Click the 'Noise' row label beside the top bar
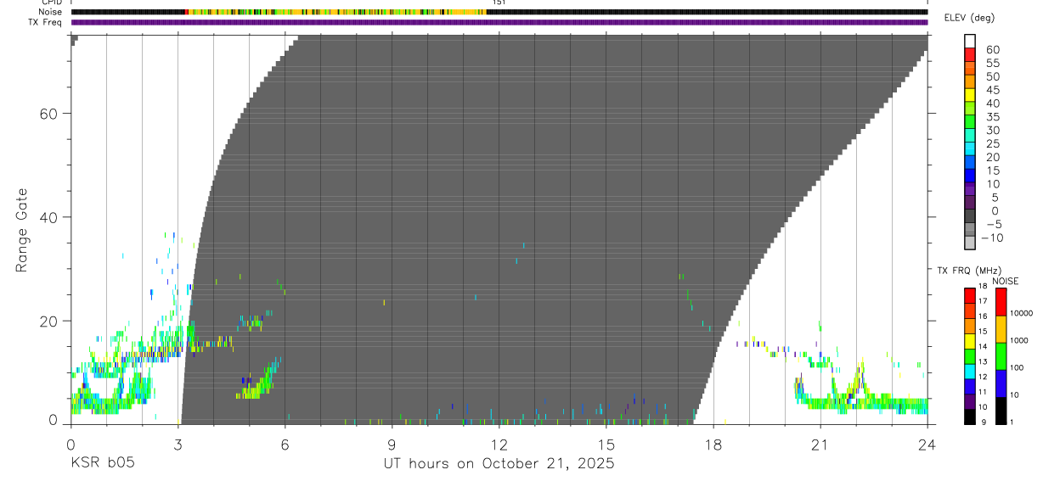Screen dimensions: 1043x481 pos(50,12)
